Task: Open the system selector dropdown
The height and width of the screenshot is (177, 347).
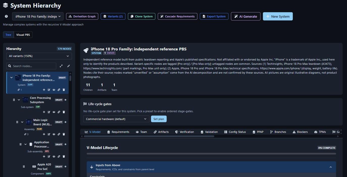Action: pos(38,16)
